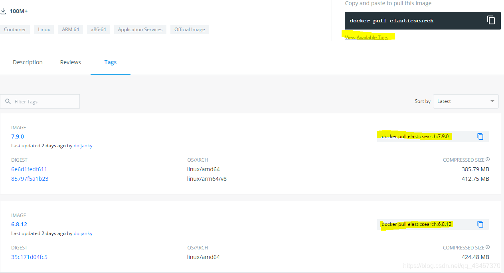This screenshot has height=273, width=504.
Task: Select the docker pull elasticsearch:6.8.12 text
Action: [x=417, y=224]
